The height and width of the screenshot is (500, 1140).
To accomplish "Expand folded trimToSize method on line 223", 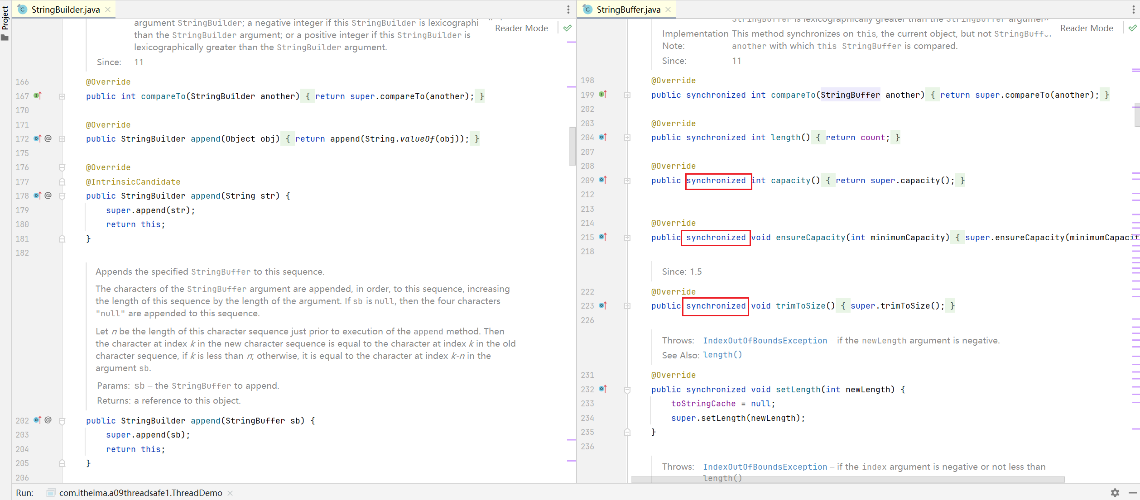I will 627,306.
